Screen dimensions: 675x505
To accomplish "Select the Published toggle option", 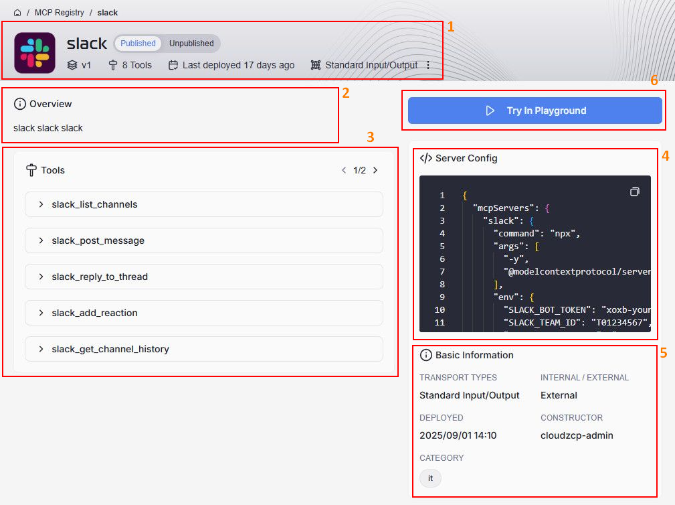I will pyautogui.click(x=138, y=44).
